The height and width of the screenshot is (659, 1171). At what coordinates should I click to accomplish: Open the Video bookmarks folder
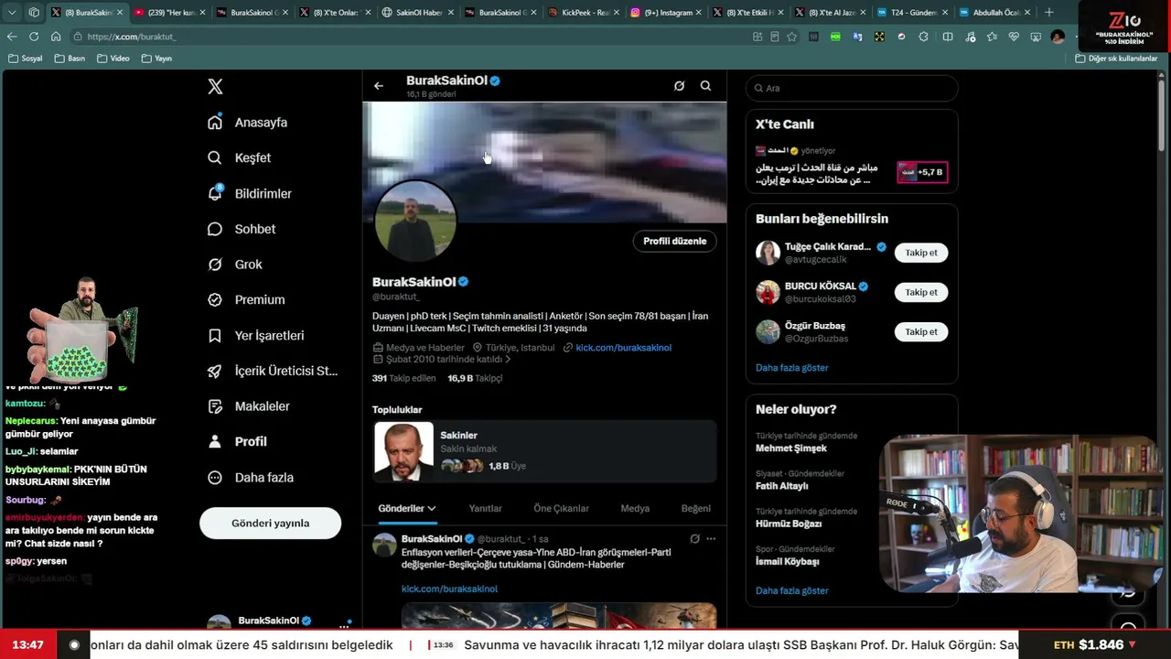(113, 59)
